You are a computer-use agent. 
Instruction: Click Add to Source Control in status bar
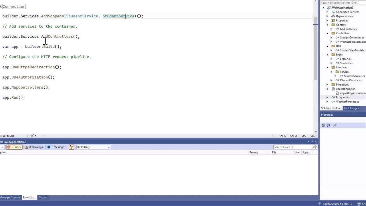tap(336, 204)
